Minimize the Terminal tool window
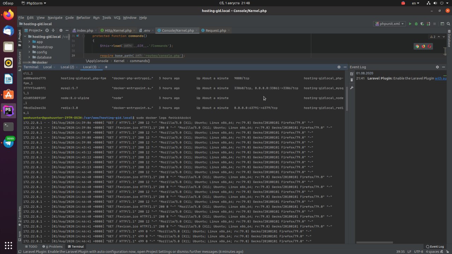Viewport: 452px width, 254px height. [x=345, y=67]
